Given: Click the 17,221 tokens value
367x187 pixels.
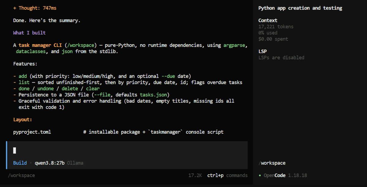Looking at the screenshot, I should pyautogui.click(x=276, y=27).
